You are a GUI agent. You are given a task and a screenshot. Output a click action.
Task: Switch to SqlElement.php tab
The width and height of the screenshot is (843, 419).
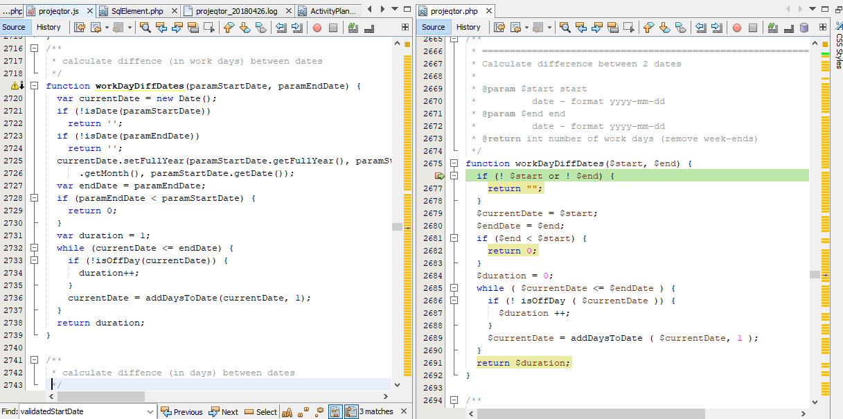136,11
